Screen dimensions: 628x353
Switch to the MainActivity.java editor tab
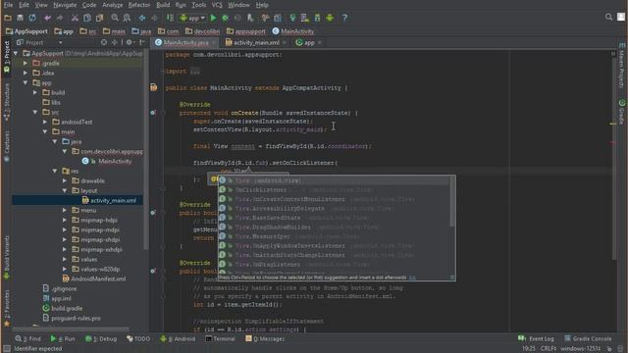(x=185, y=42)
